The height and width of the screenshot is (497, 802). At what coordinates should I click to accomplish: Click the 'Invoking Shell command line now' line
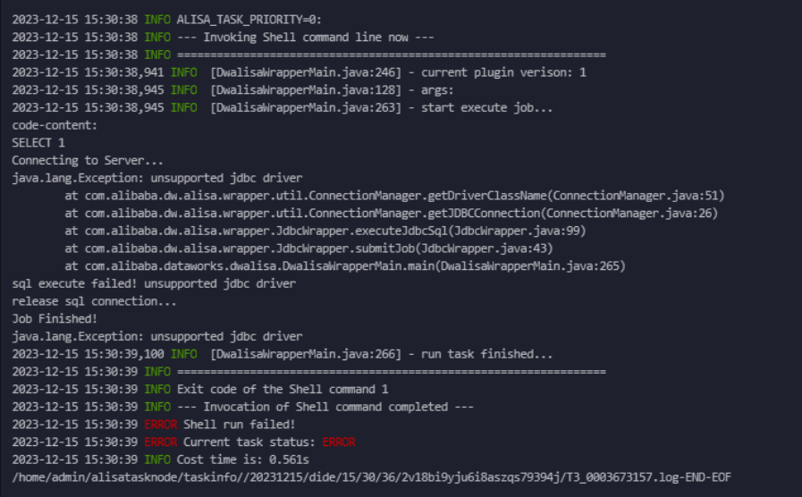[x=223, y=38]
